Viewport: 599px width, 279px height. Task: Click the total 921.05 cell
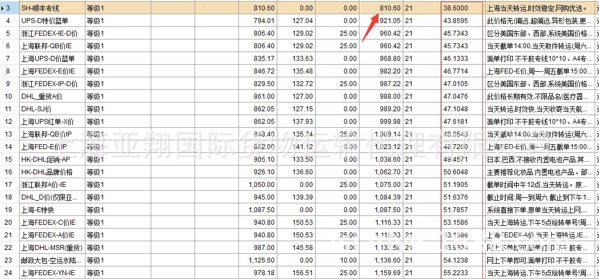click(x=381, y=21)
